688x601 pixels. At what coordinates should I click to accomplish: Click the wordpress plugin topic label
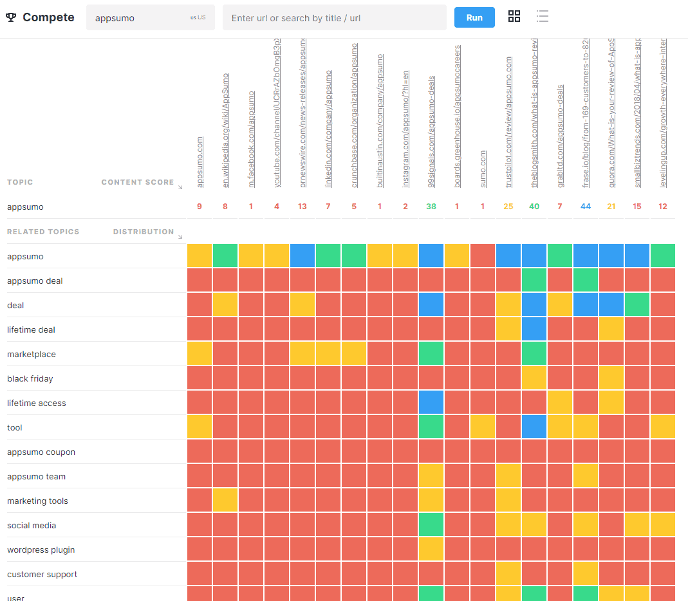coord(41,550)
